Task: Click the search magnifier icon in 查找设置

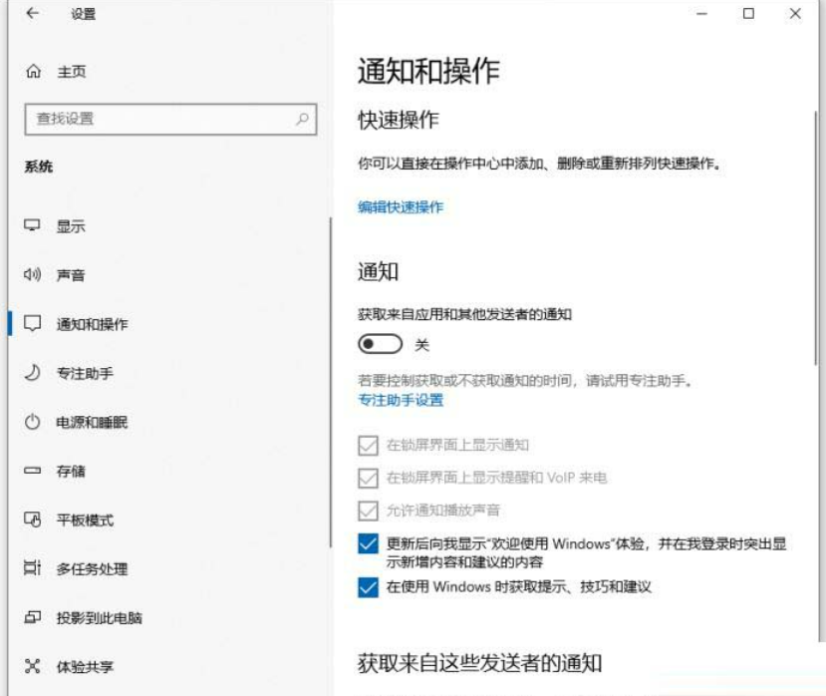Action: [302, 119]
